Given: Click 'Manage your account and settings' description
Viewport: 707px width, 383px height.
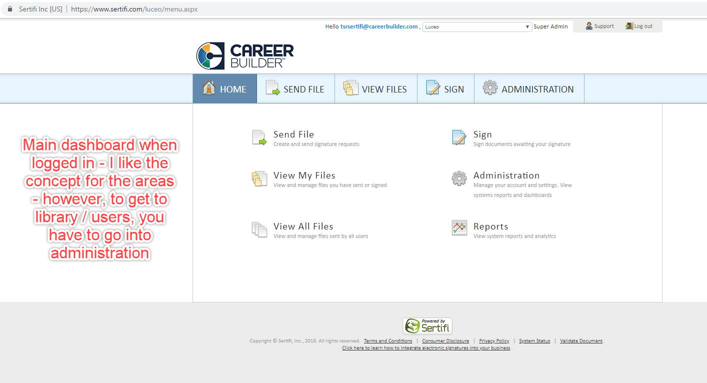Looking at the screenshot, I should 522,190.
